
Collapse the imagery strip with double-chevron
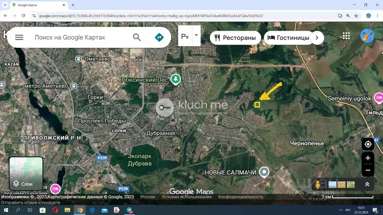coord(367,184)
